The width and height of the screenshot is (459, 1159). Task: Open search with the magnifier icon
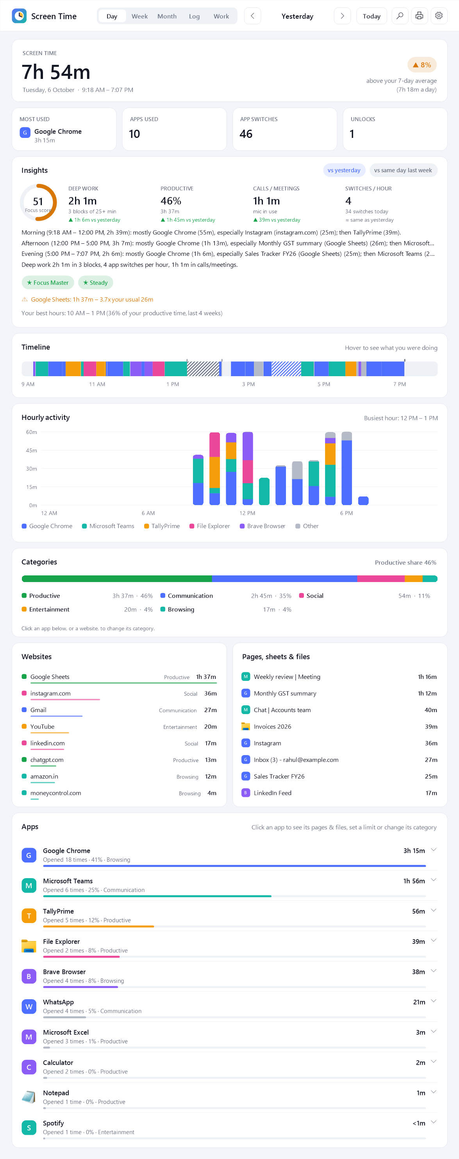pyautogui.click(x=400, y=16)
